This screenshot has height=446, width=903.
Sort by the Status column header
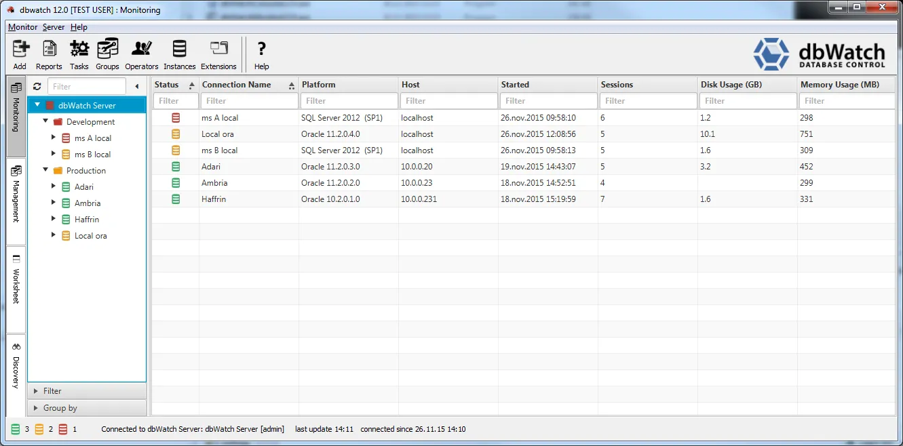pyautogui.click(x=175, y=85)
